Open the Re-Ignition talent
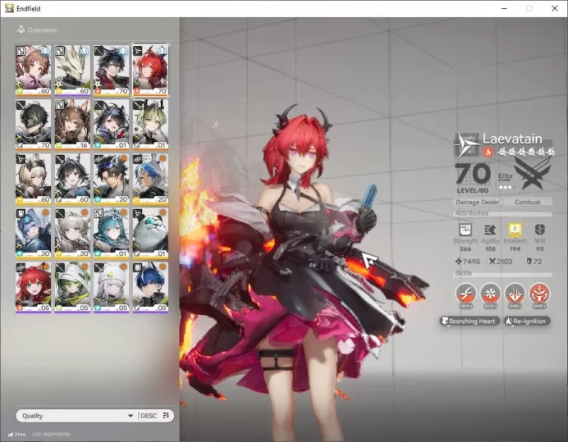568x442 pixels. (x=527, y=321)
